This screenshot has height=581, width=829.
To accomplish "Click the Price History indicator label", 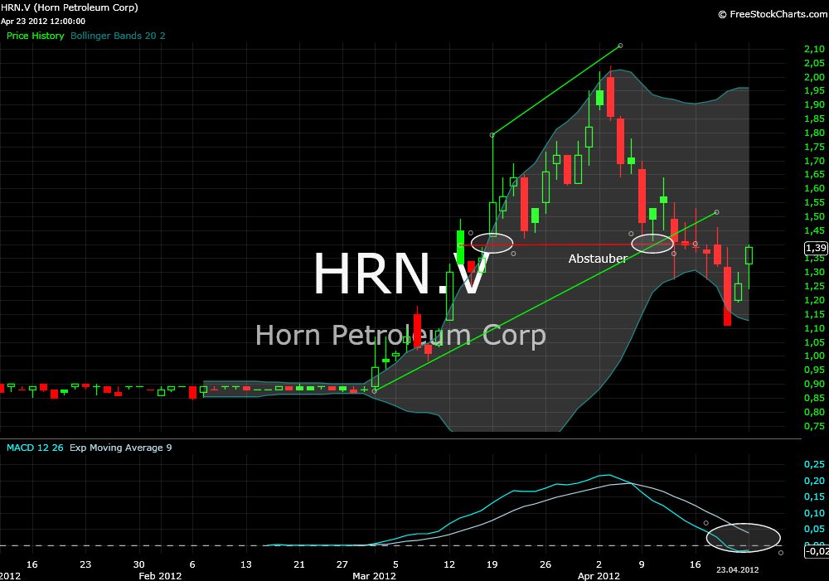I will point(36,36).
